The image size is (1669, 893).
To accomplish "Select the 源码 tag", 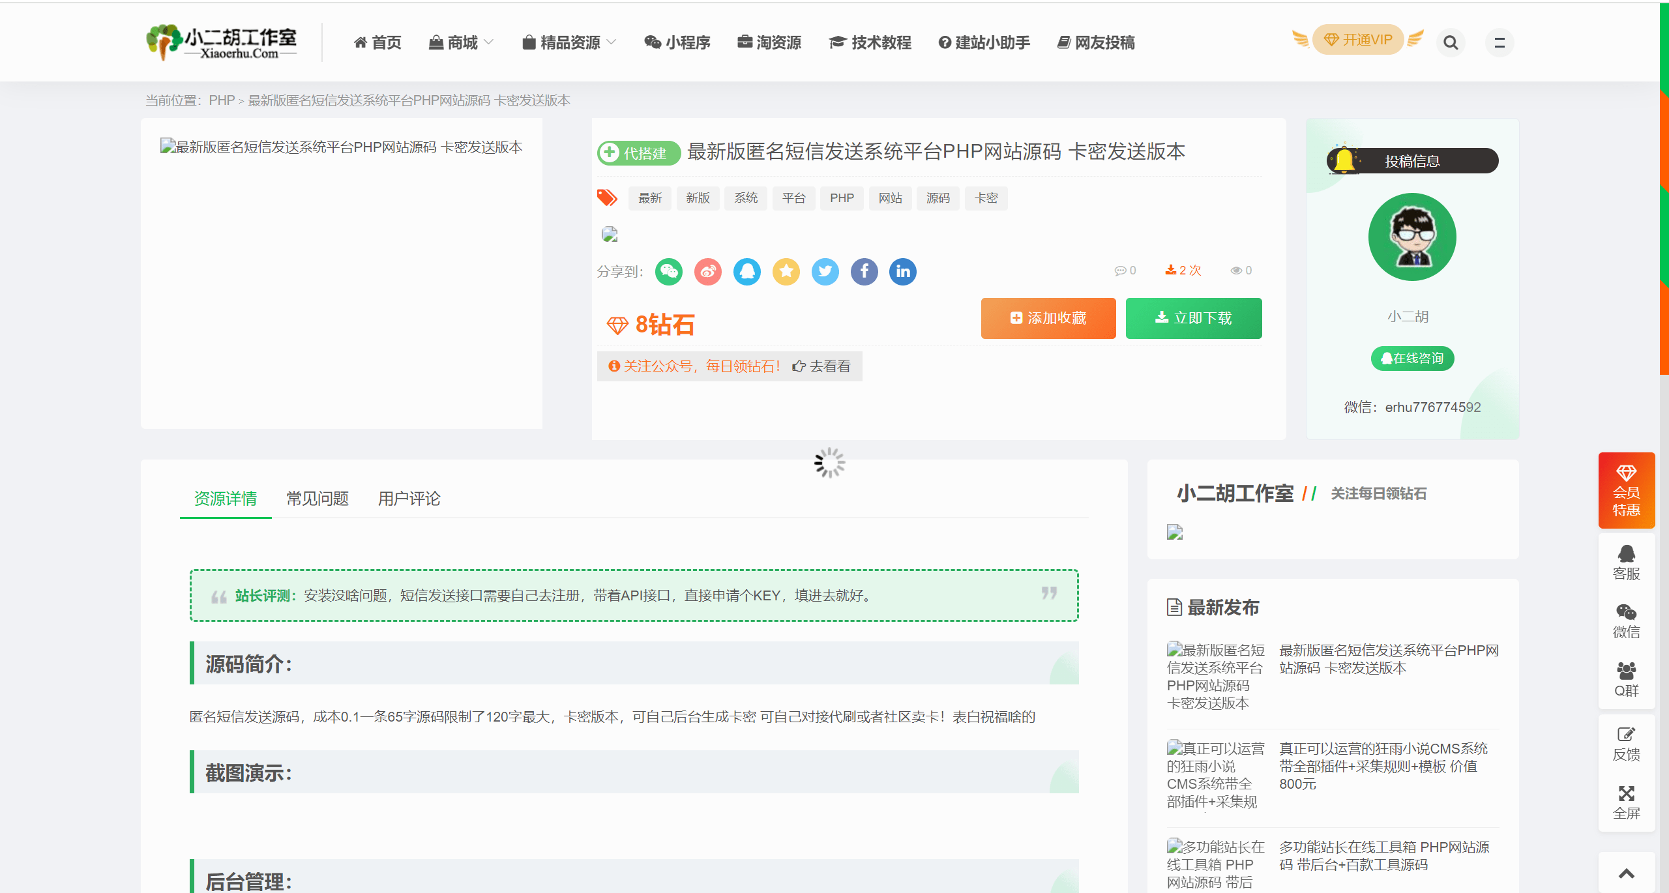I will [x=938, y=198].
